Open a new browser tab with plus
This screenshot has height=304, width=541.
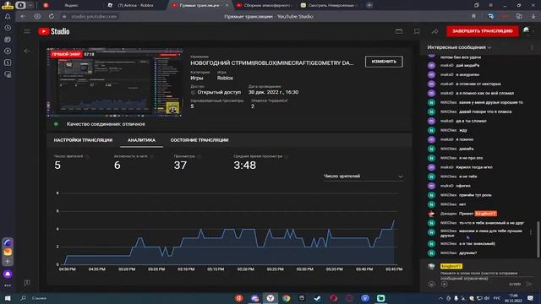pos(369,5)
